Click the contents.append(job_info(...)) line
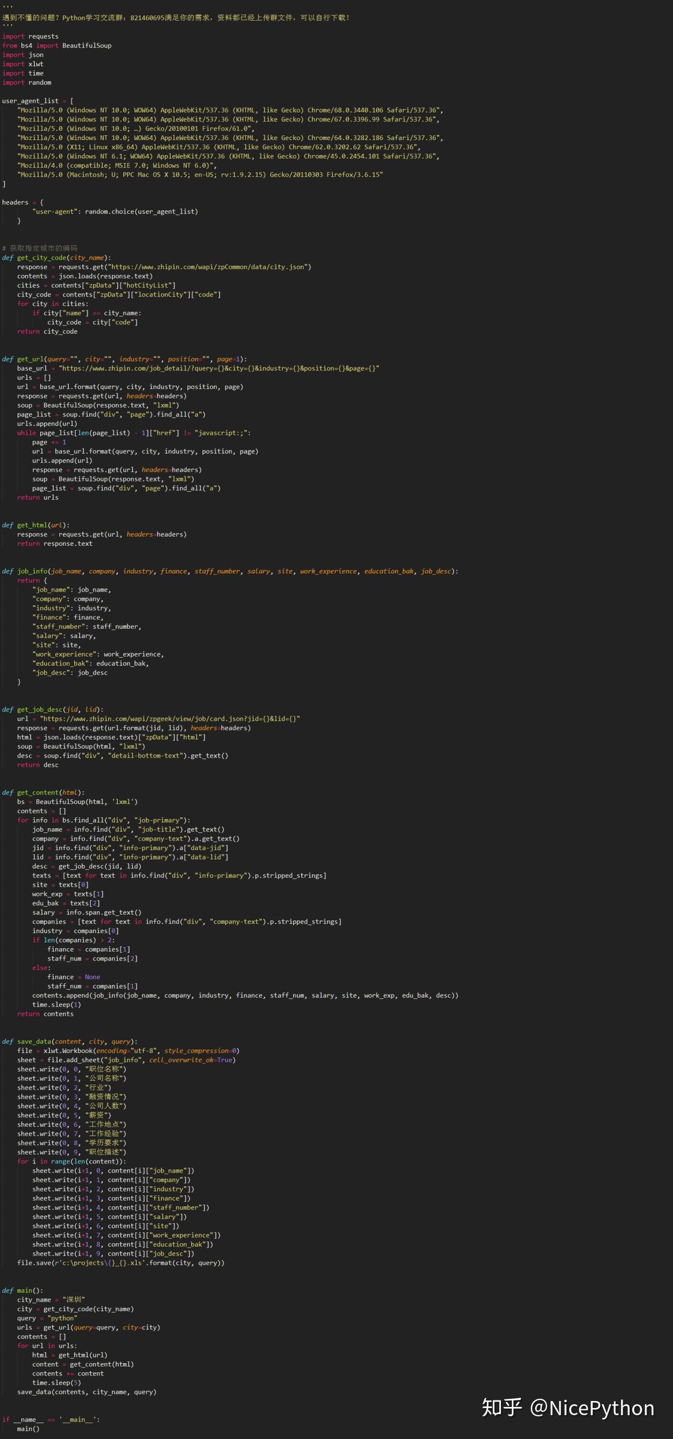The width and height of the screenshot is (673, 1439). click(245, 995)
